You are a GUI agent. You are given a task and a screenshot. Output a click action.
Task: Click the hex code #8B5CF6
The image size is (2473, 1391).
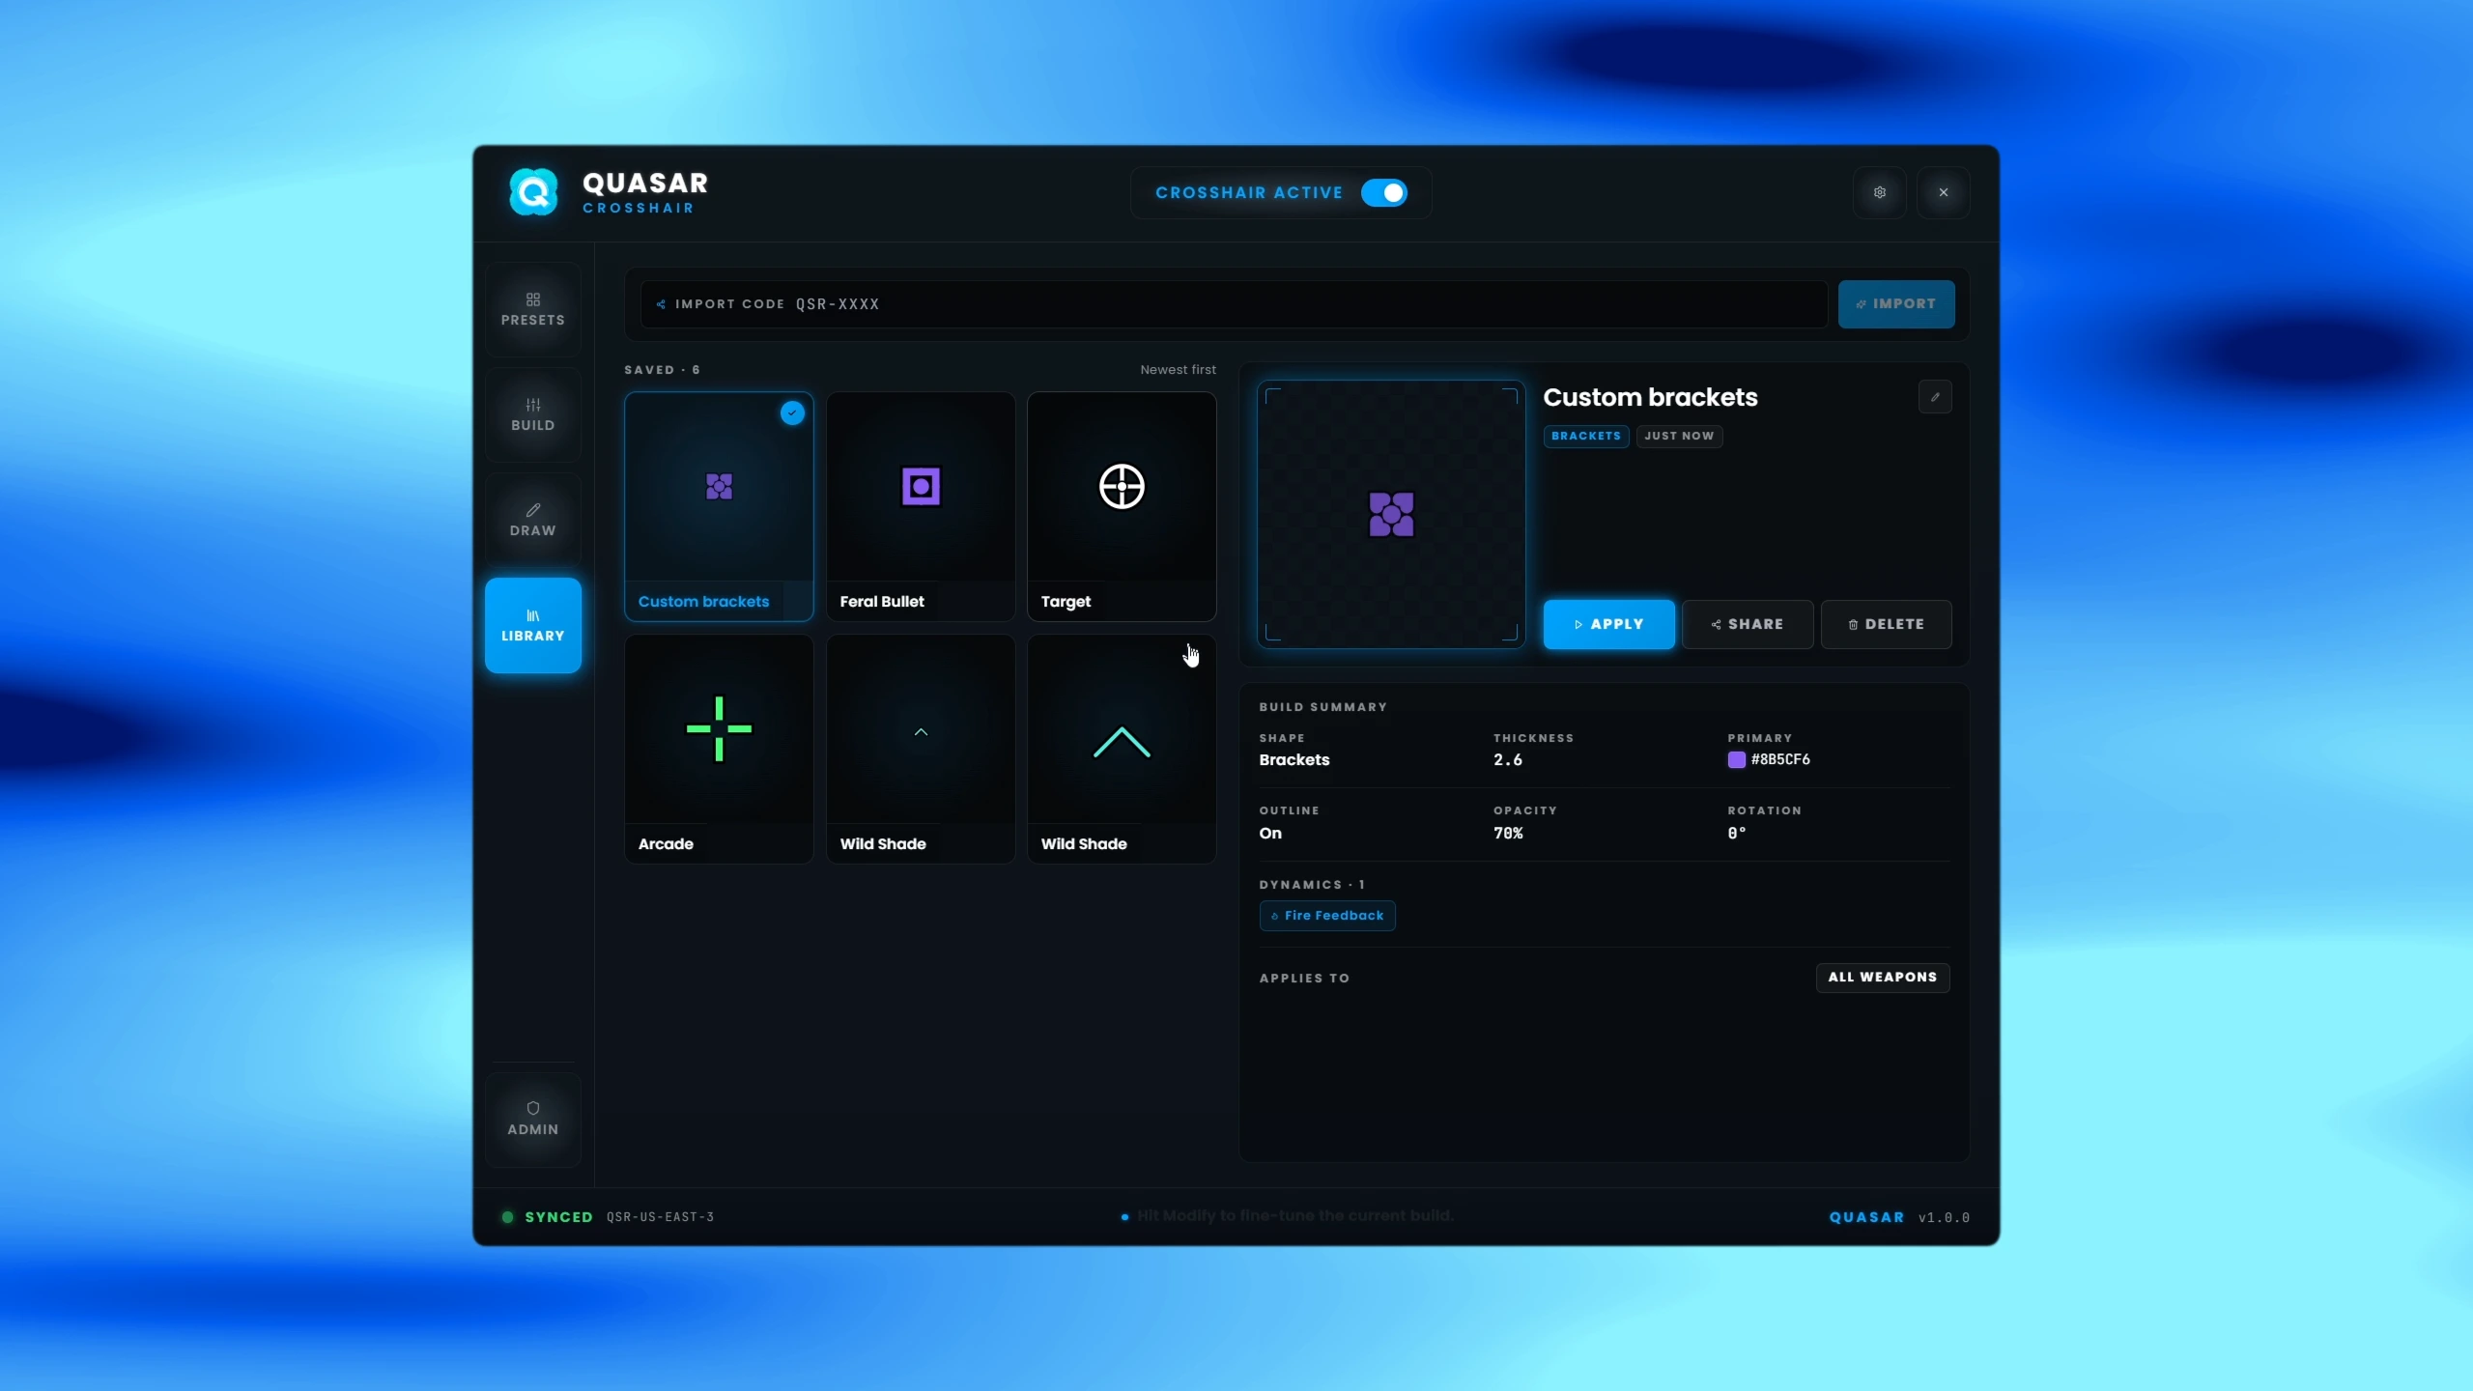pyautogui.click(x=1780, y=760)
